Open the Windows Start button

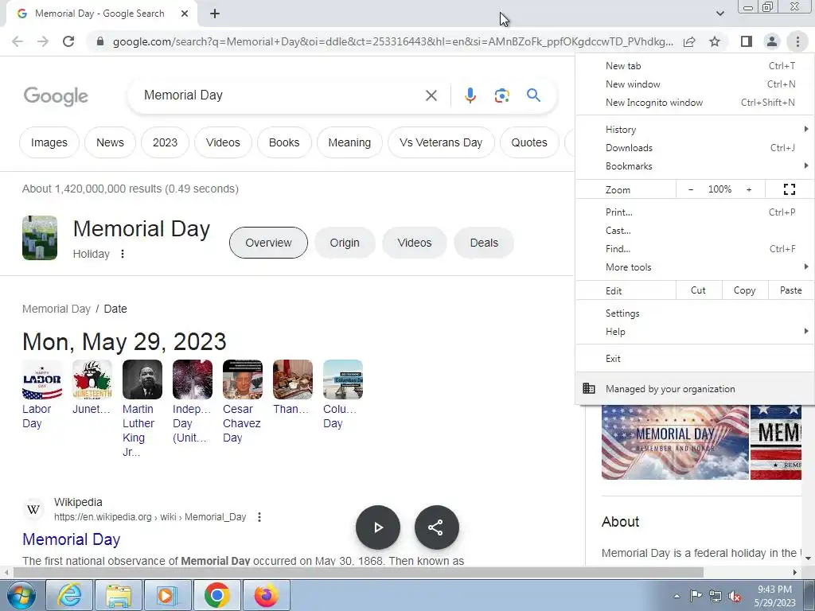21,595
